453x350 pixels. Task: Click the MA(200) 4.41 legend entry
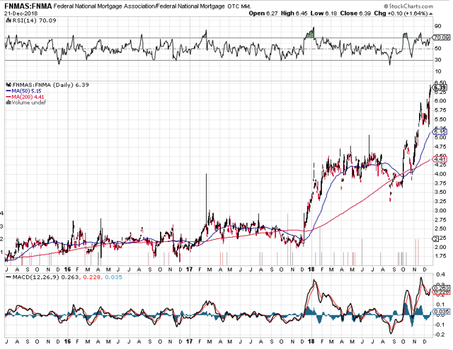(x=28, y=97)
